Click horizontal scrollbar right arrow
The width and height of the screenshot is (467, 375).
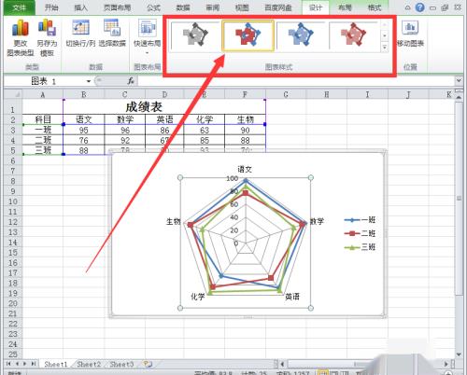pyautogui.click(x=446, y=364)
